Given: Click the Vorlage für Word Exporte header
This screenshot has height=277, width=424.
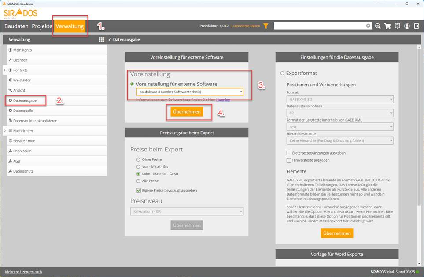Looking at the screenshot, I should [337, 254].
